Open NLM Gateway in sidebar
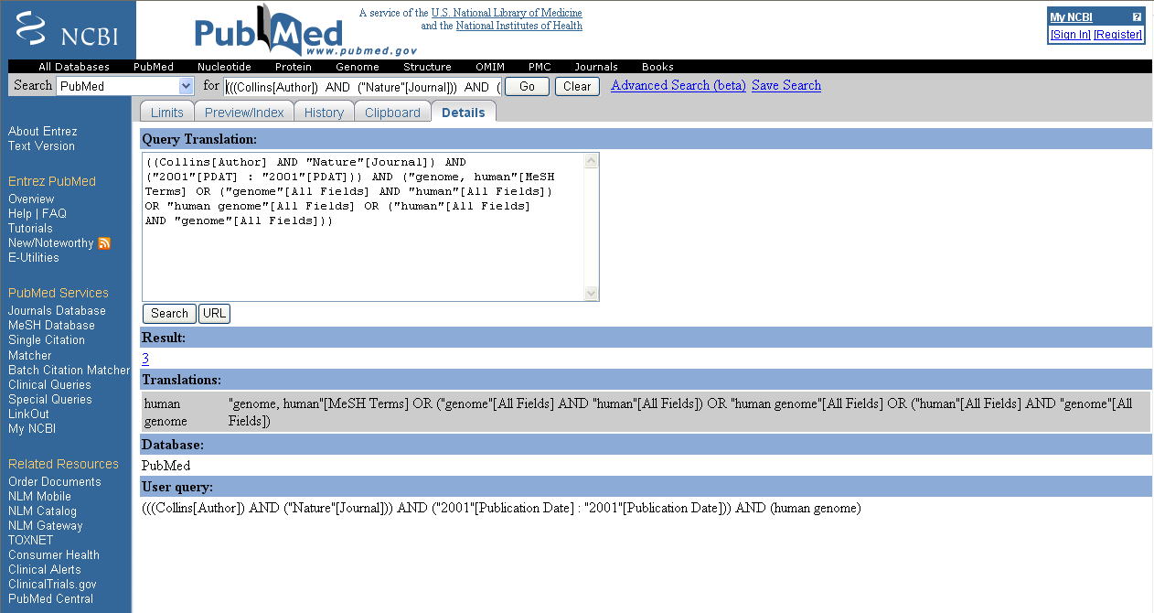This screenshot has height=613, width=1154. coord(46,526)
